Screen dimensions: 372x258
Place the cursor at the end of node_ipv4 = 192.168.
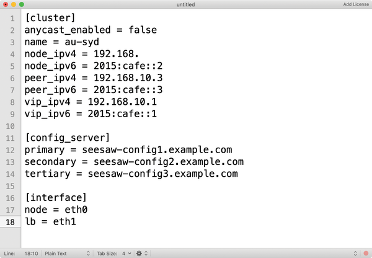pos(139,54)
